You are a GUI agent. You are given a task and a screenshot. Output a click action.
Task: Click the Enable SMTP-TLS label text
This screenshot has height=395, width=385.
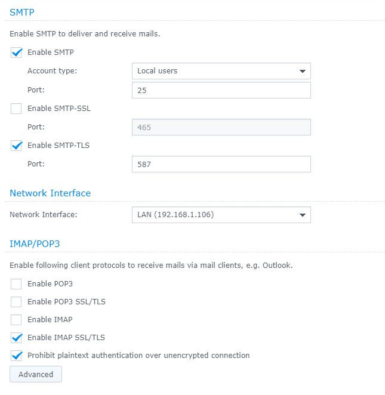pos(58,146)
